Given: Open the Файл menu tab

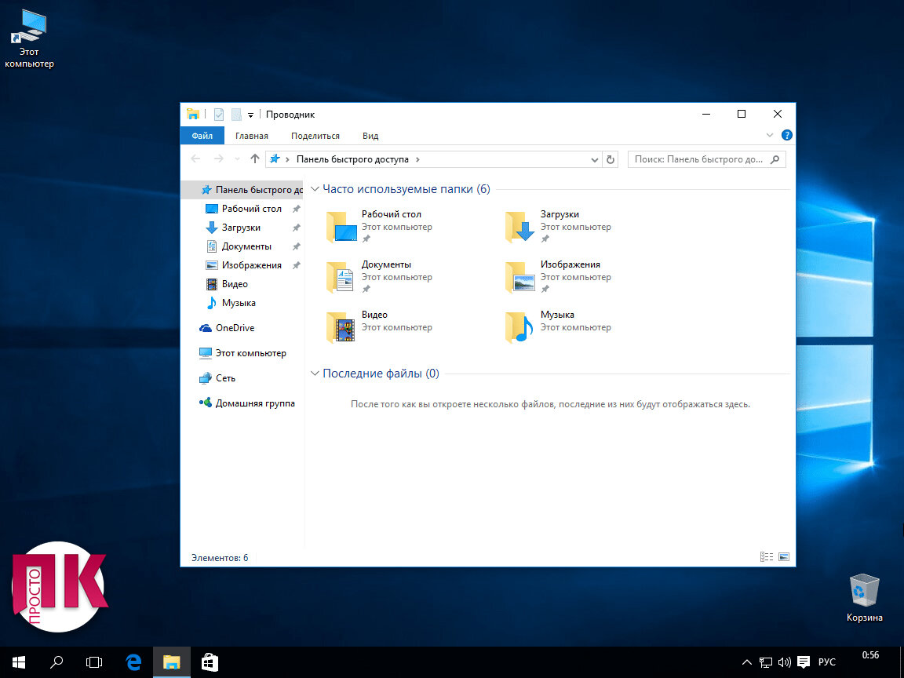Looking at the screenshot, I should point(202,136).
